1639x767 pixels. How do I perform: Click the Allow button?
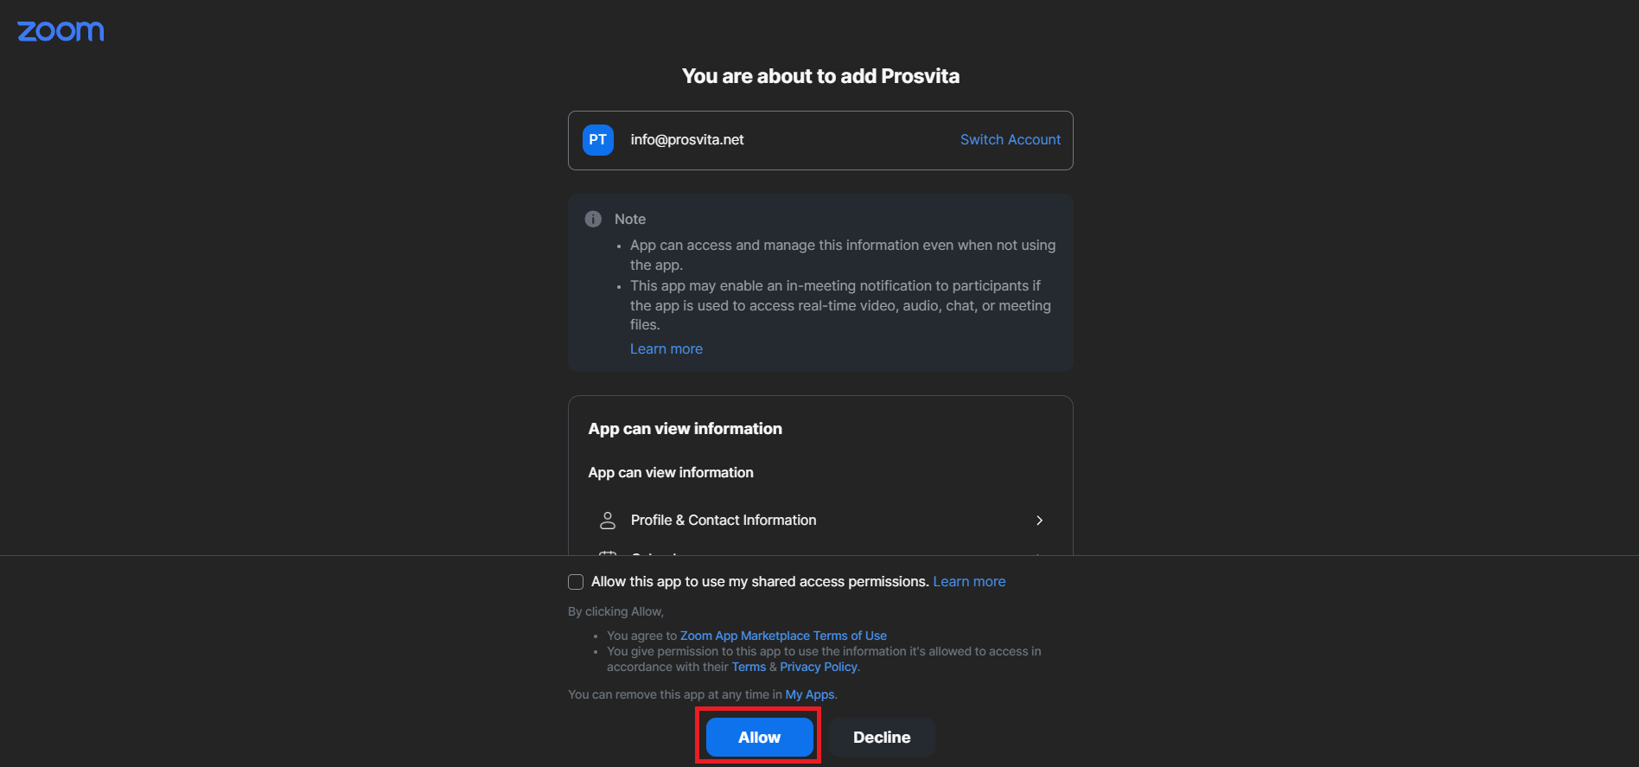click(x=759, y=737)
